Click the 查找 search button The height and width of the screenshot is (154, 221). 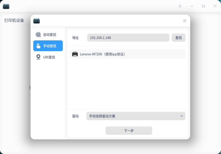(x=178, y=38)
